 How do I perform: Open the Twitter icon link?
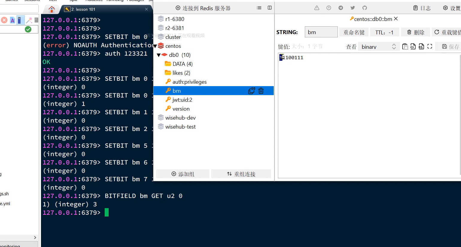point(353,8)
